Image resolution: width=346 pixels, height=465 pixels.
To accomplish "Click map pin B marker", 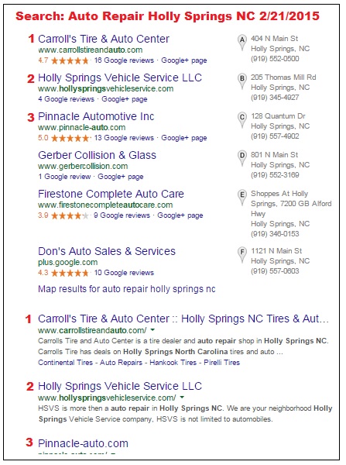I will tap(242, 81).
